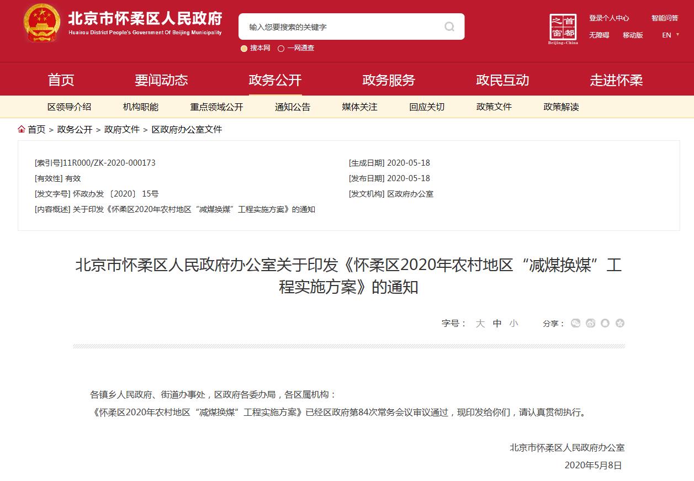
Task: Open the Beijing-China 首都之窗 logo
Action: click(x=563, y=29)
